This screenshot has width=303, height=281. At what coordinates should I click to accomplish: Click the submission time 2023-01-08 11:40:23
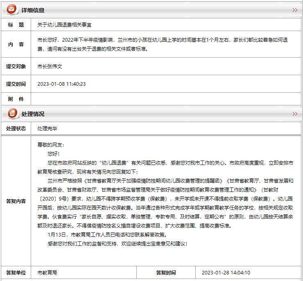pyautogui.click(x=61, y=84)
